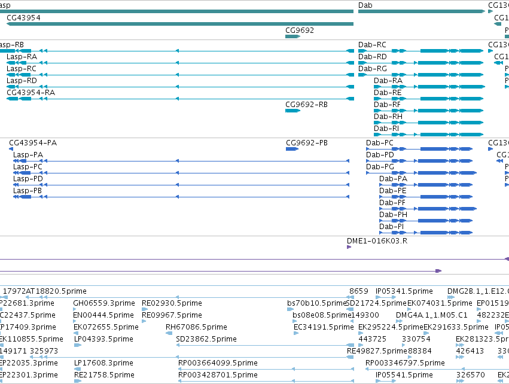Screen dimensions: 509x384
Task: Click the Dab-PD protein label
Action: pyautogui.click(x=380, y=155)
